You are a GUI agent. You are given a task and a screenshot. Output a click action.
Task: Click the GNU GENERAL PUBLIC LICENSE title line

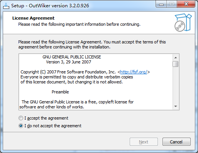pyautogui.click(x=72, y=57)
